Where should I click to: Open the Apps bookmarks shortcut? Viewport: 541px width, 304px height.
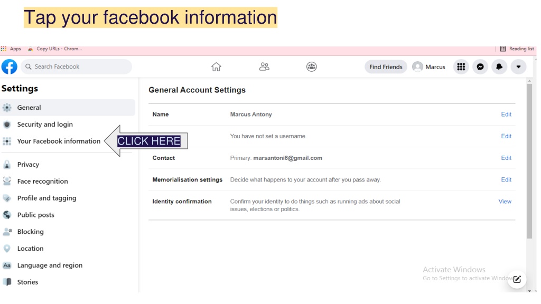pyautogui.click(x=11, y=49)
